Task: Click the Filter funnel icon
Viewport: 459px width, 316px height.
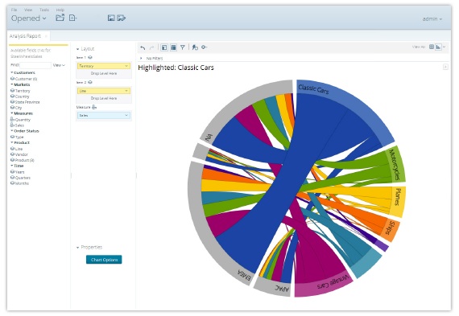Action: tap(182, 47)
